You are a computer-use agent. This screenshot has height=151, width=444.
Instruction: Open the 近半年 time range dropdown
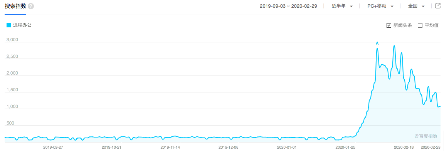(x=342, y=6)
